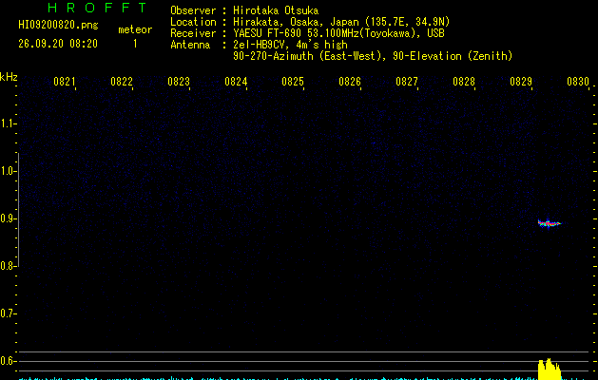Click the 0824 time marker
The height and width of the screenshot is (380, 598).
236,82
